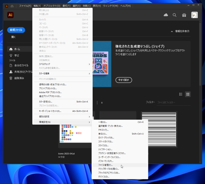Choose デバイス(D) preferences item
This screenshot has width=205, height=184.
tap(120, 177)
